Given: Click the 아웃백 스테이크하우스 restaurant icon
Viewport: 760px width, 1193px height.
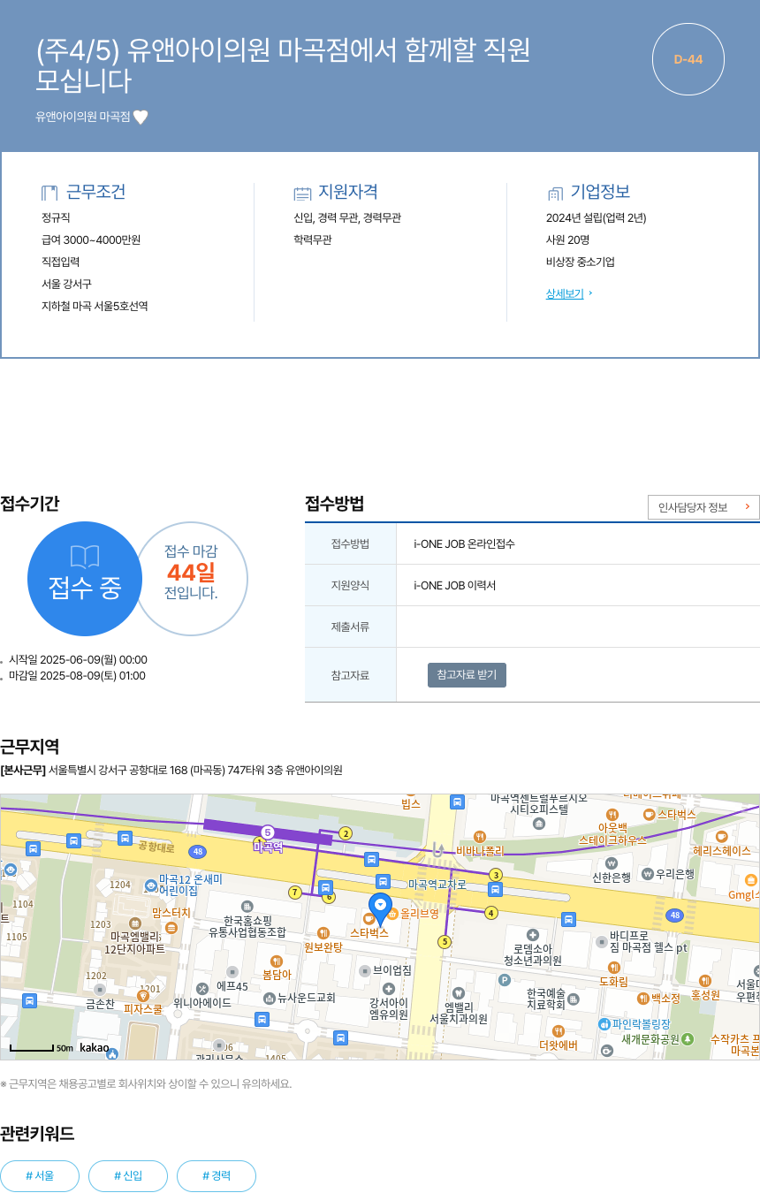Looking at the screenshot, I should [612, 815].
